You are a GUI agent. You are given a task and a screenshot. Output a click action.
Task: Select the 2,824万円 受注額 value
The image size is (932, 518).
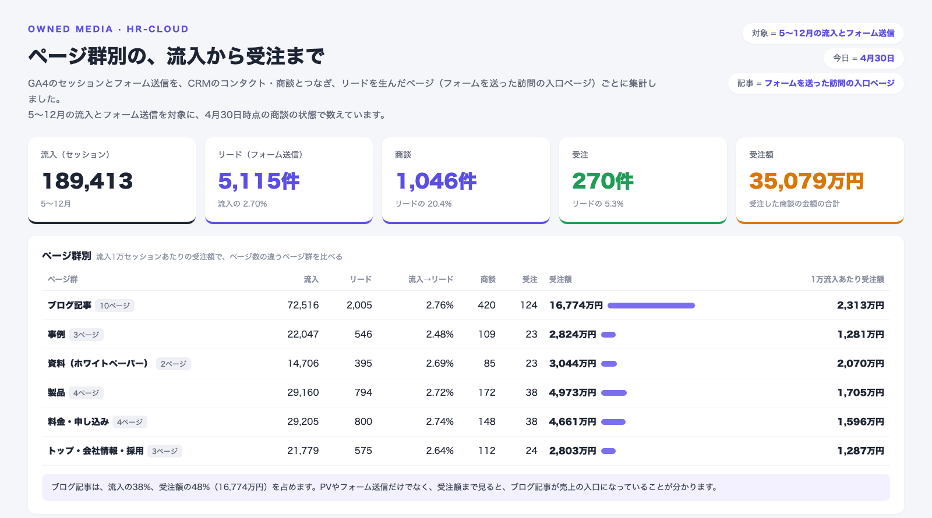pos(573,335)
